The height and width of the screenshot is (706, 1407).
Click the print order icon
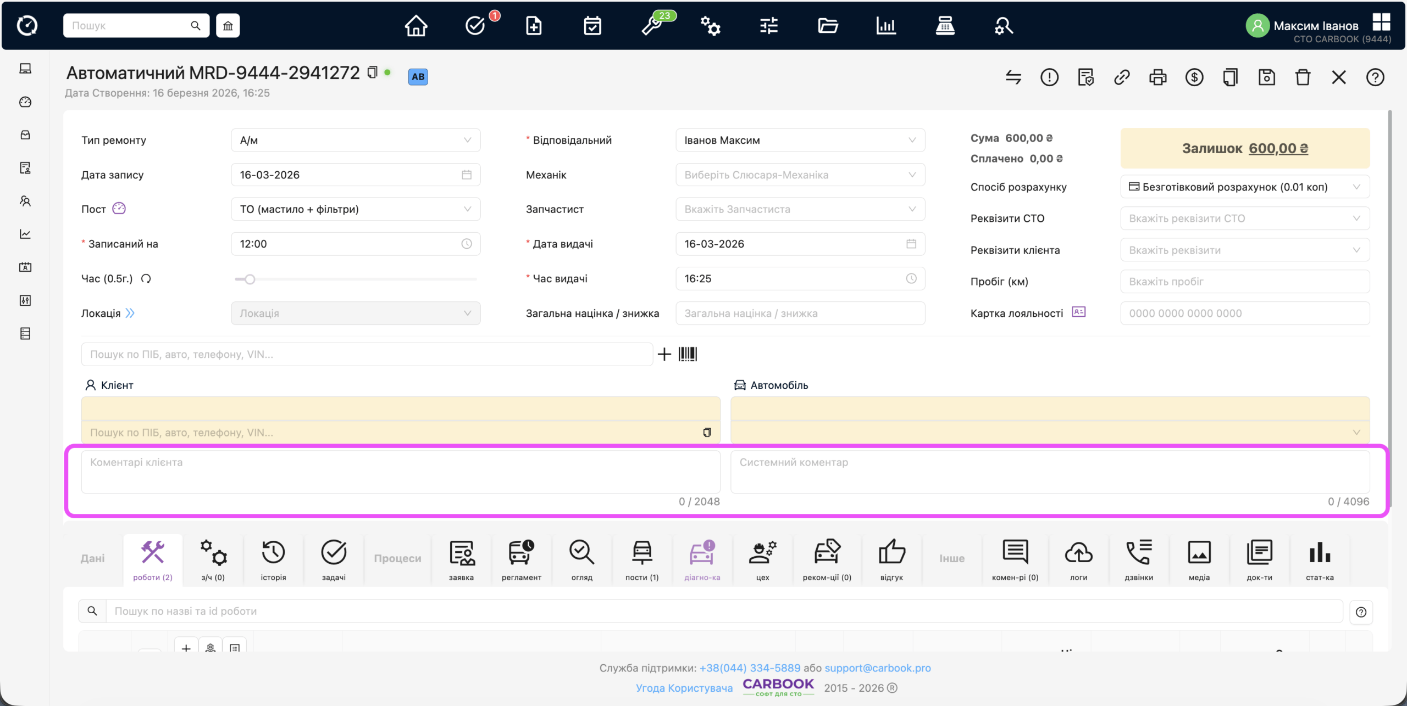(1157, 77)
